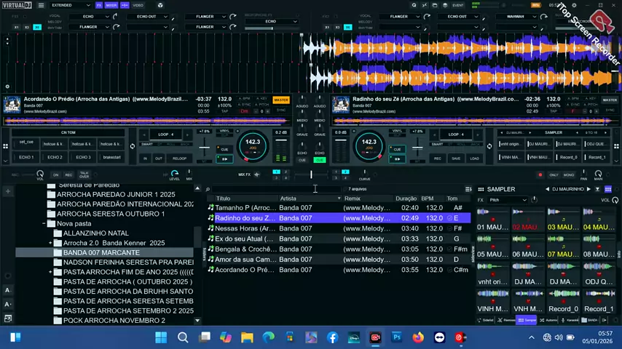Screen dimensions: 622x349
Task: Enable the left deck MASTER button
Action: [280, 100]
